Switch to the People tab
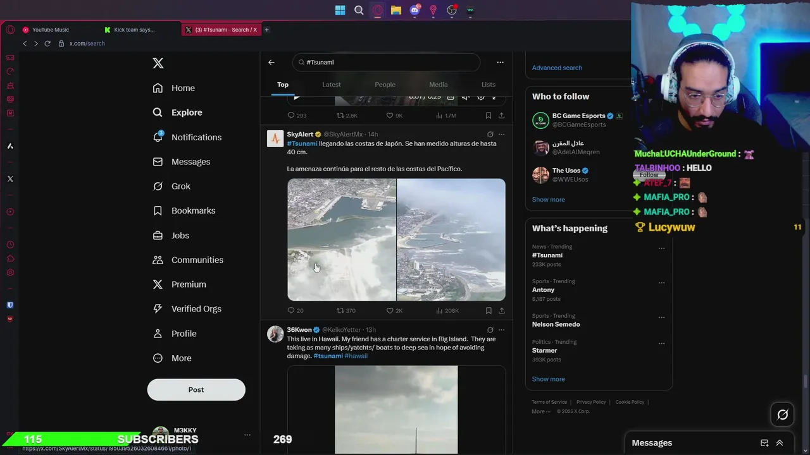The image size is (810, 455). tap(385, 85)
